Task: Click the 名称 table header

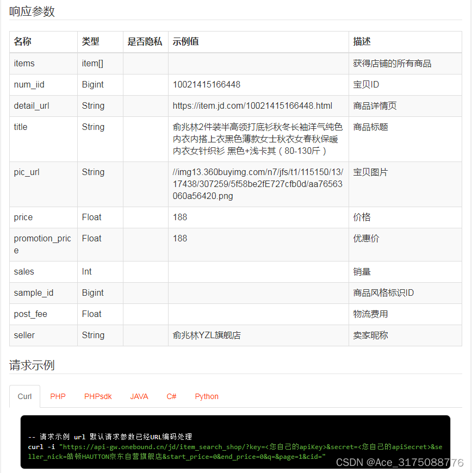Action: click(22, 41)
